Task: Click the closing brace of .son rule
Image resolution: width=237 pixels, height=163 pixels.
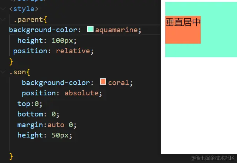Action: 11,156
